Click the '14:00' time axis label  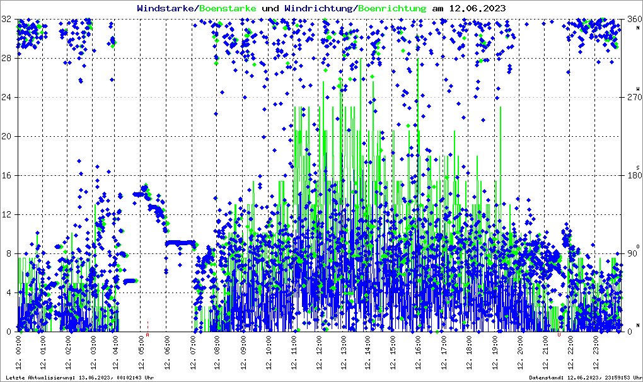pyautogui.click(x=368, y=346)
